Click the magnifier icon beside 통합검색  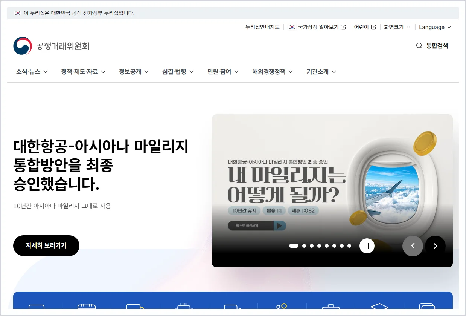coord(419,46)
